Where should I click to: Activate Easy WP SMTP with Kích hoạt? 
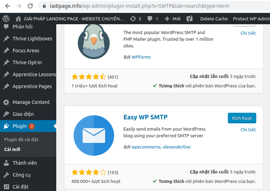pyautogui.click(x=242, y=118)
